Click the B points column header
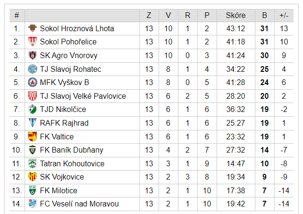 pyautogui.click(x=264, y=15)
